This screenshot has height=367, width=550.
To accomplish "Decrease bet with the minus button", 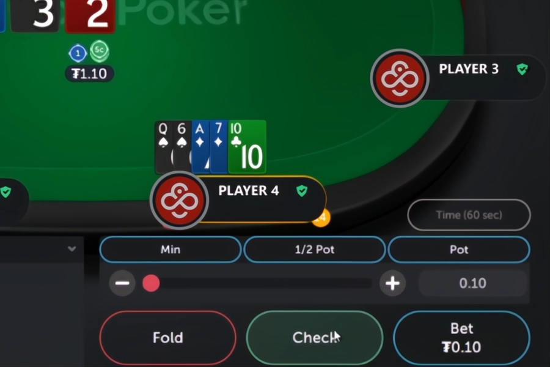I will coord(122,283).
